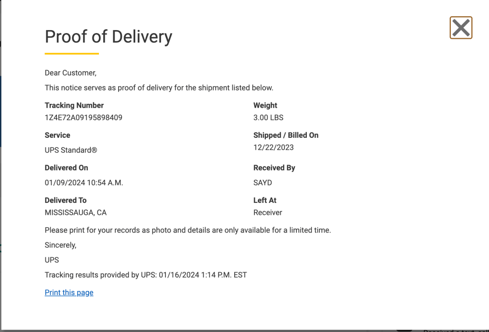
Task: Click the delivery time 01/09/2024 10:54 A.M.
Action: pyautogui.click(x=84, y=183)
